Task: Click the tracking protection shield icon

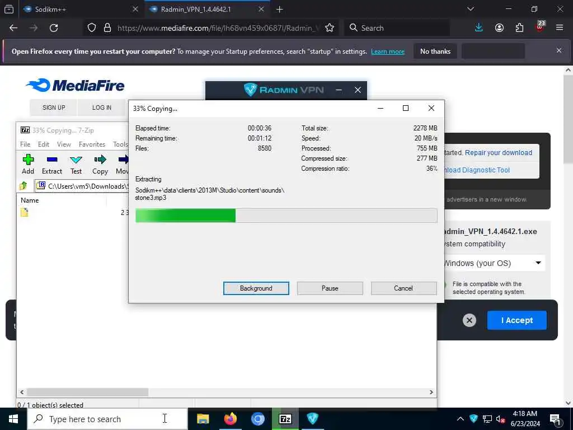Action: [92, 28]
